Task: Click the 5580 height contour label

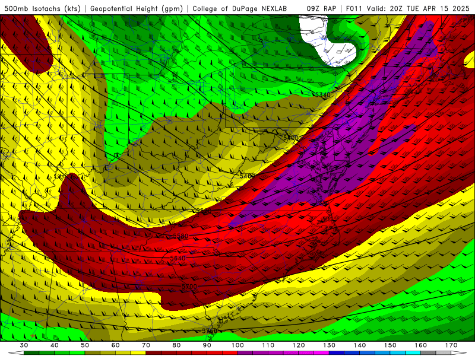Action: (181, 236)
